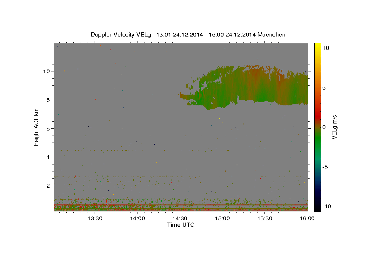Click the colorbar value label -5
381x254 pixels.
pos(325,167)
